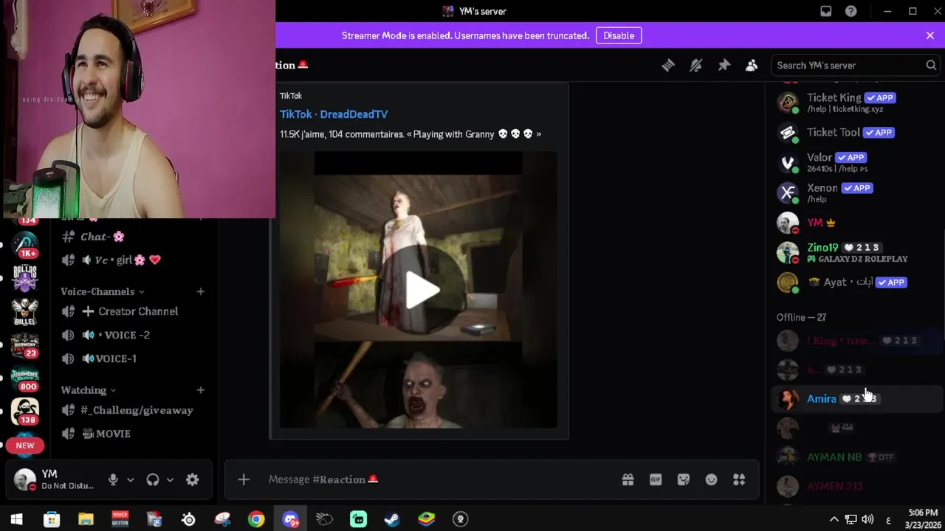
Task: Open Steam from taskbar
Action: 392,519
